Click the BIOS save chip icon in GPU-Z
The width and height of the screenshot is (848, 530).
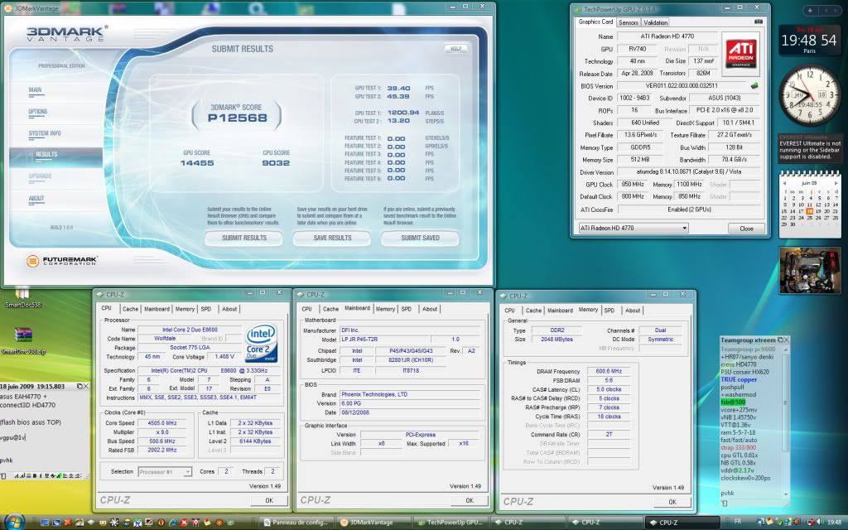click(x=754, y=85)
